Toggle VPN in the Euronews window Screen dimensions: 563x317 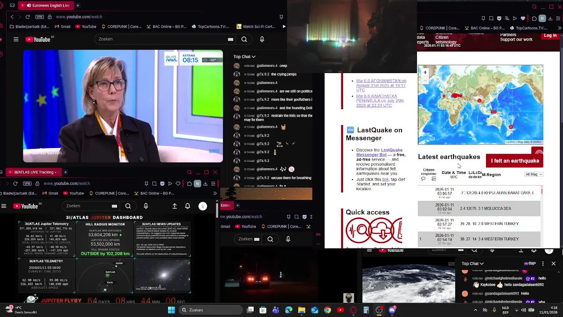coord(40,17)
